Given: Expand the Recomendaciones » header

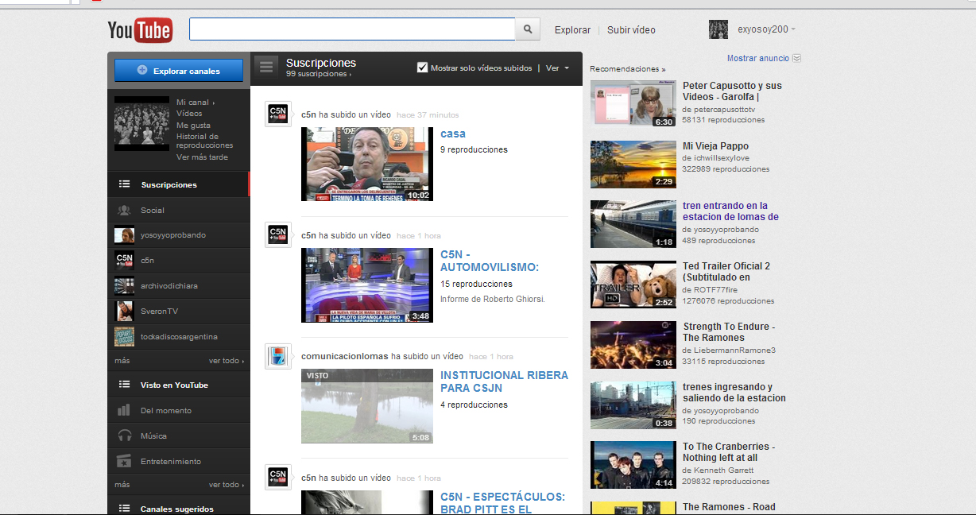Looking at the screenshot, I should point(628,69).
